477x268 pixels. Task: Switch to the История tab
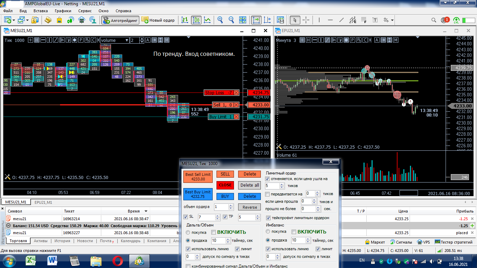point(62,241)
